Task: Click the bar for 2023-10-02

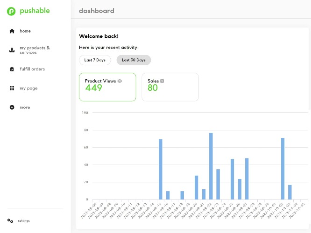Action: click(x=283, y=169)
